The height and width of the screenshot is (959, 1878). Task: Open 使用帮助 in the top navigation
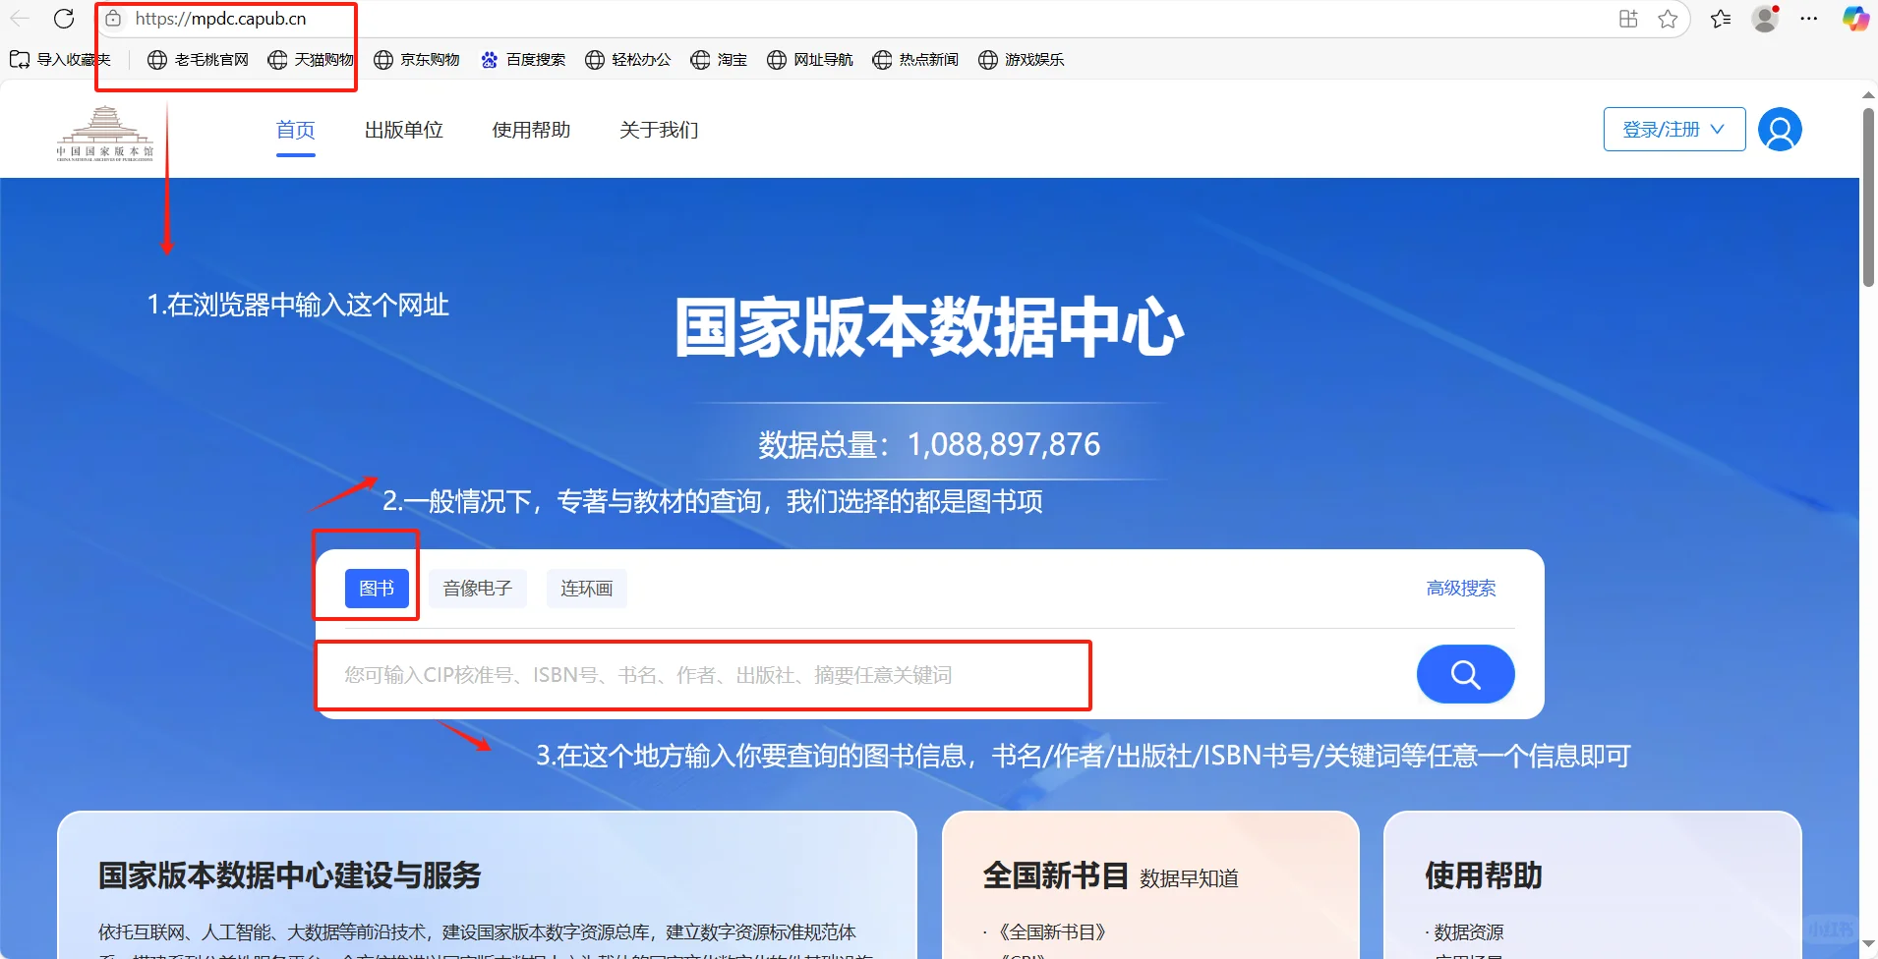point(532,130)
